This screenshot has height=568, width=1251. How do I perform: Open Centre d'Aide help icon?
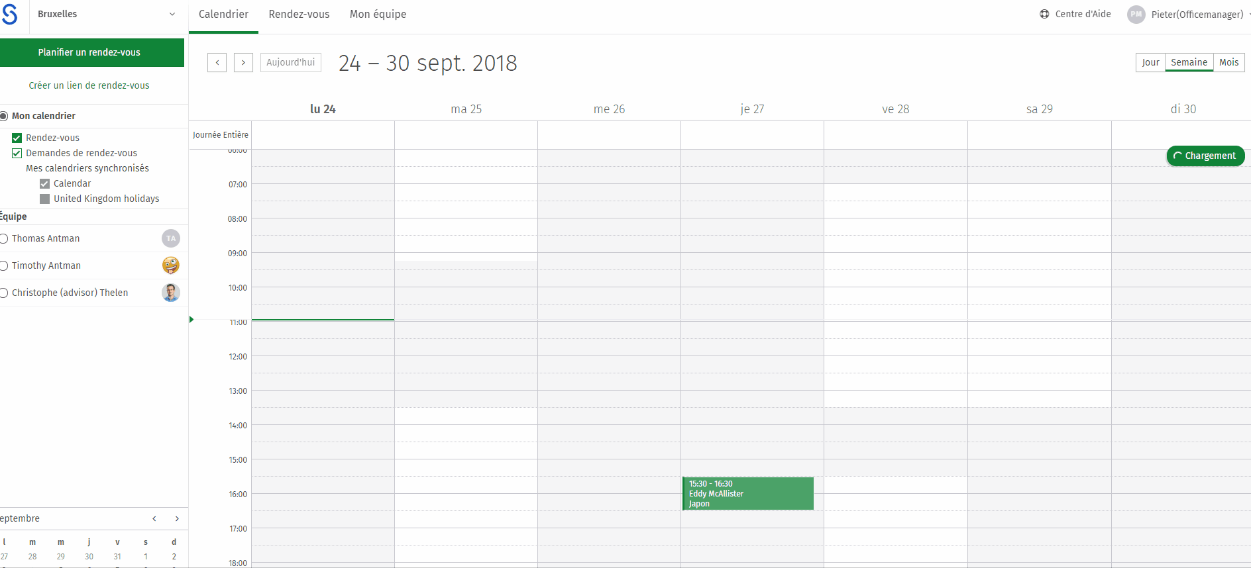1044,14
